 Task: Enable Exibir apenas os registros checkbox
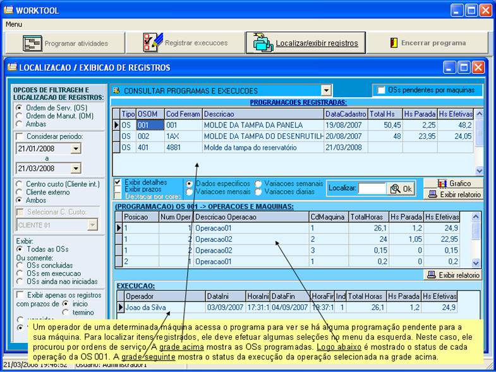point(20,295)
